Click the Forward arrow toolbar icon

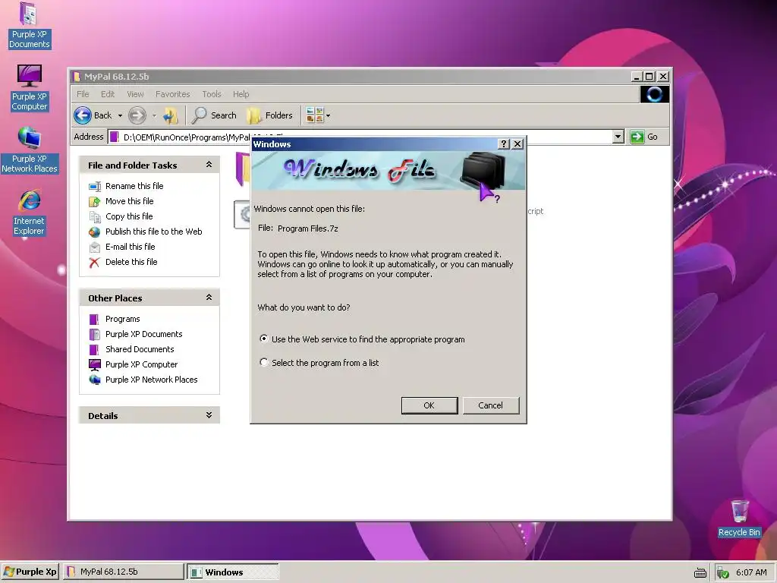coord(137,115)
